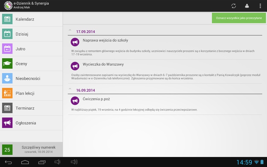267x167 pixels.
Task: Tap the volume down speaker icon
Action: [x=57, y=162]
